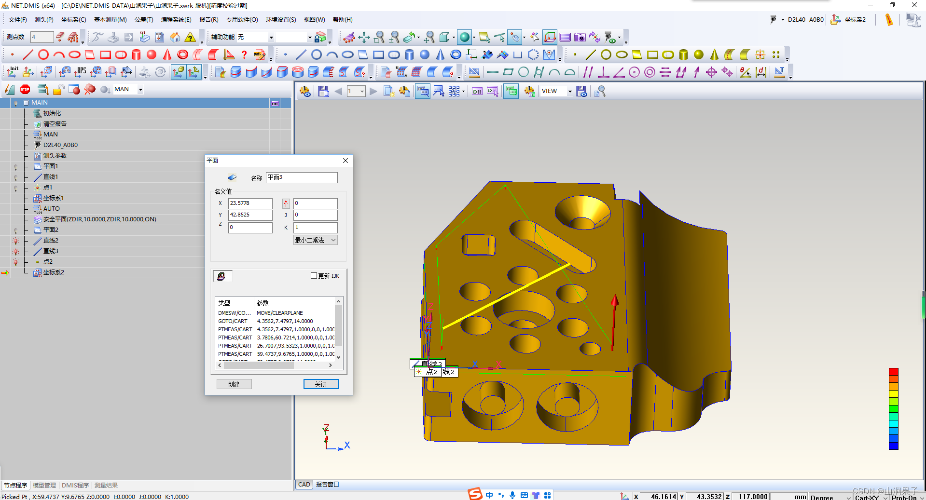
Task: Click the zoom window magnifier icon
Action: coord(379,37)
